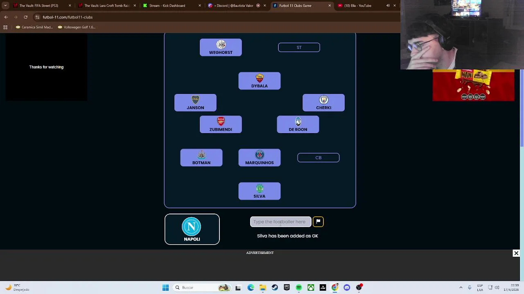This screenshot has height=294, width=524.
Task: Open Spotify from the taskbar
Action: click(x=299, y=287)
